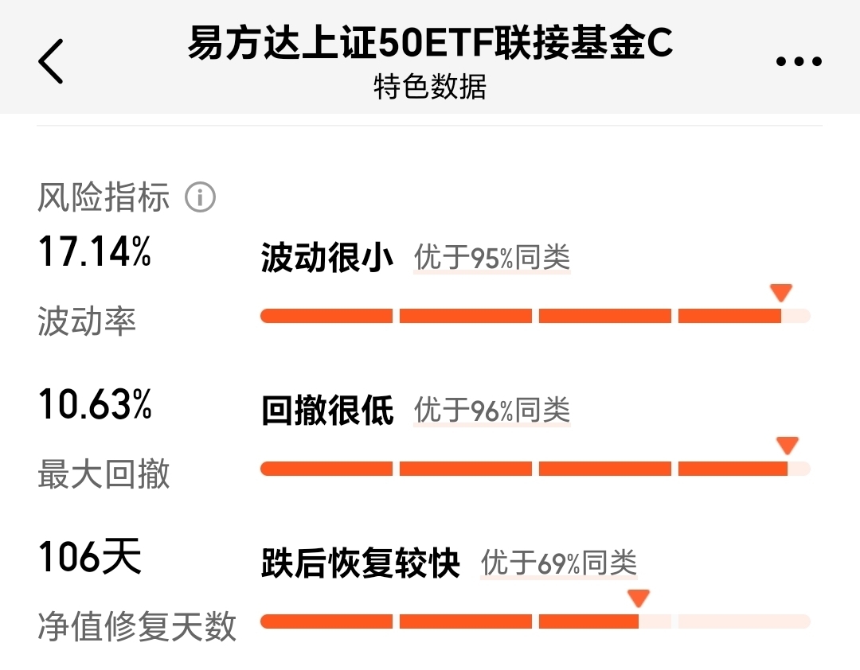The height and width of the screenshot is (670, 860).
Task: Tap the 波动很小 rating label
Action: click(327, 259)
